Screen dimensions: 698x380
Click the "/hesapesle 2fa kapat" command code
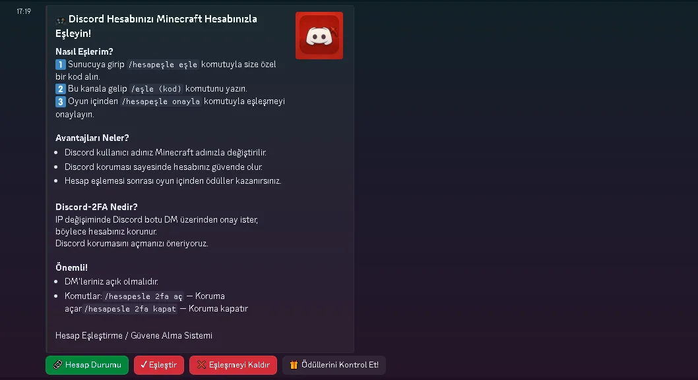[131, 308]
